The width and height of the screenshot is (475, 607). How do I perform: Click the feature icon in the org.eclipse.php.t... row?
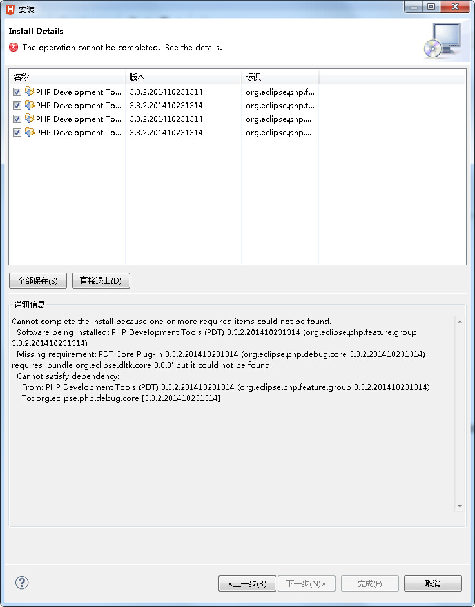pos(30,105)
